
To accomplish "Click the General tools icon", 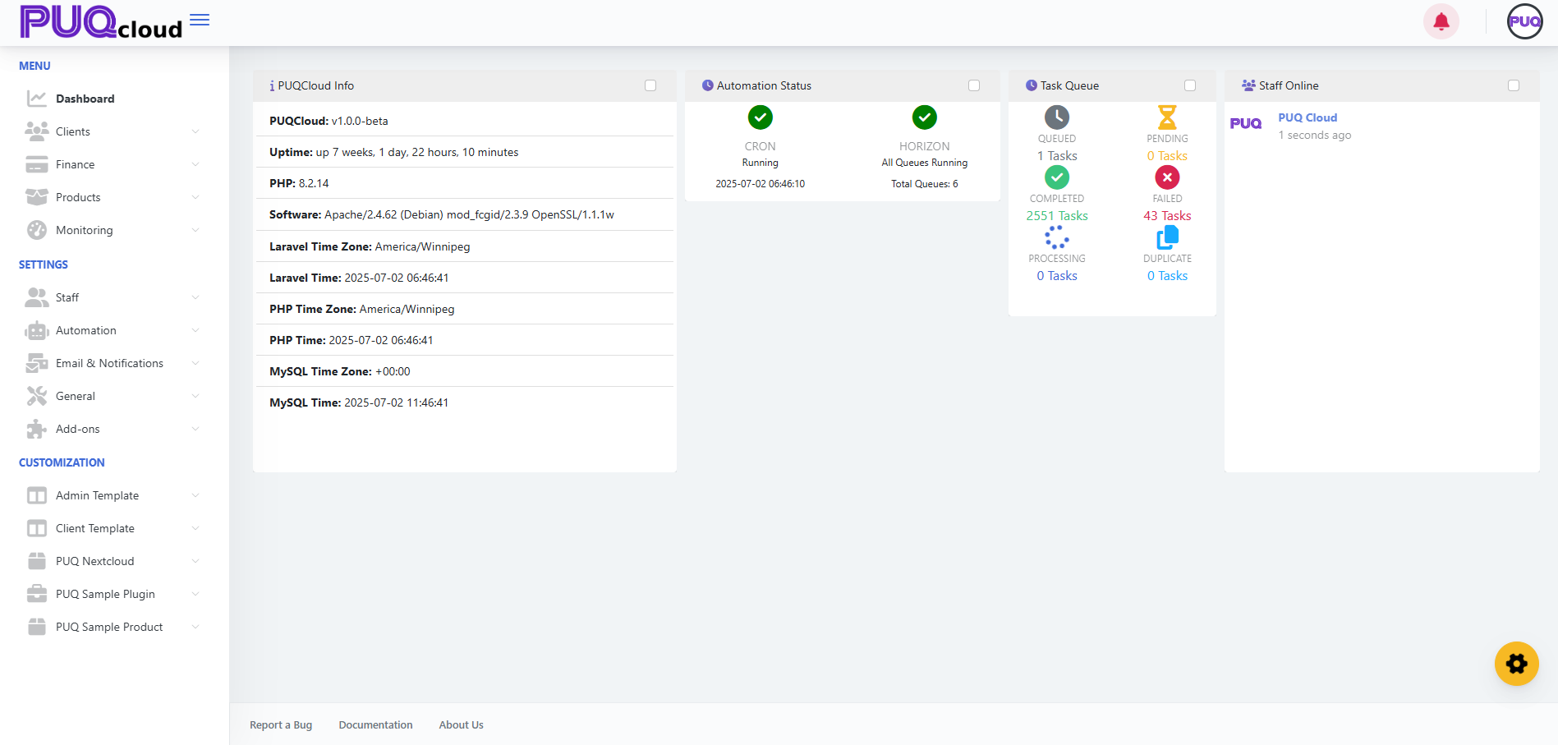I will (37, 396).
